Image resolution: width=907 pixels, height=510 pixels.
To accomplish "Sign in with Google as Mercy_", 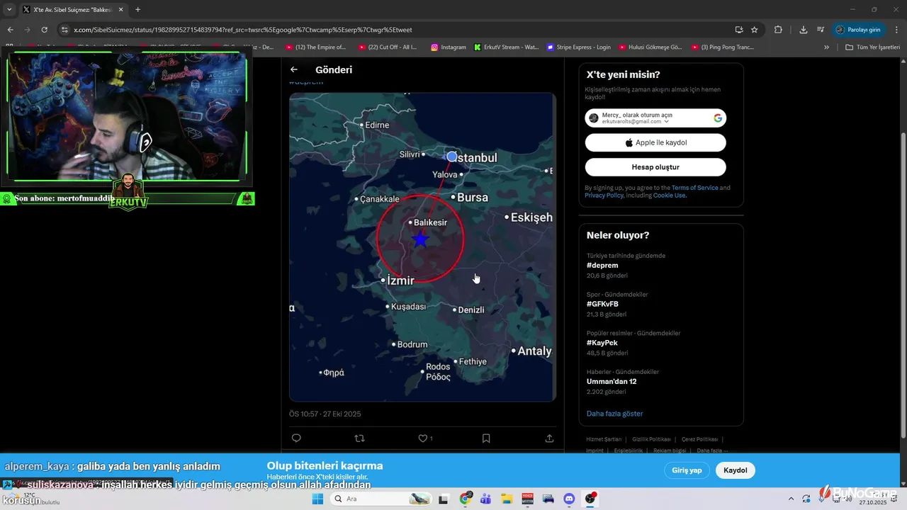I will tap(655, 118).
